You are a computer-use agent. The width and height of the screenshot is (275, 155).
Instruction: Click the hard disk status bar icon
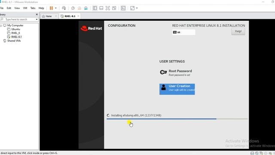pyautogui.click(x=252, y=153)
